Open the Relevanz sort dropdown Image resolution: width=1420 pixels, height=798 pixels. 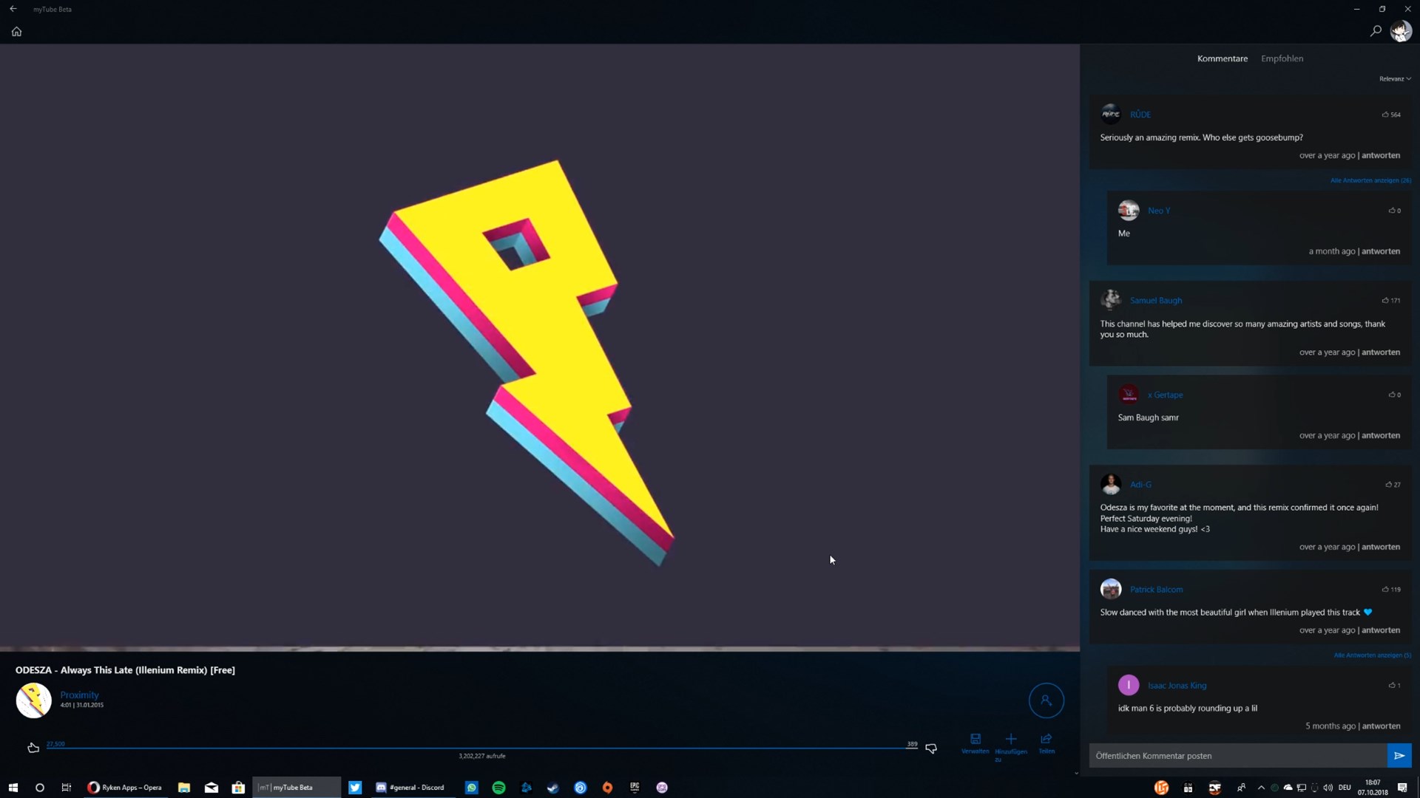(1395, 79)
